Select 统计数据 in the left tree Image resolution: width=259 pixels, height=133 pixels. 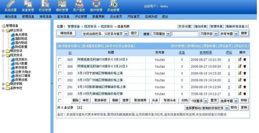(21, 63)
